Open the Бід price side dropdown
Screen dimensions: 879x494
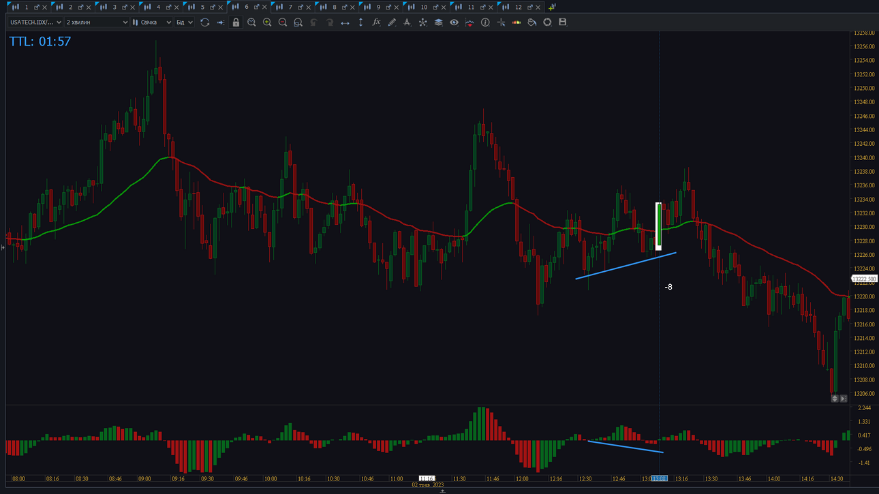coord(185,22)
